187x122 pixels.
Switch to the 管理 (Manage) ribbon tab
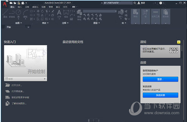pyautogui.click(x=51, y=7)
